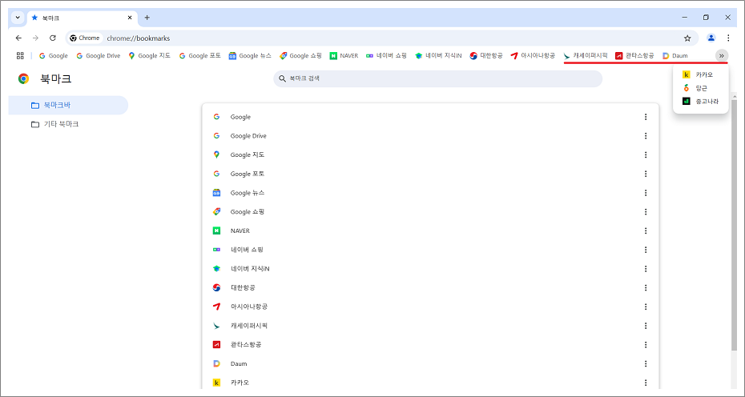745x397 pixels.
Task: Open Google Drive from the bookmarks bar
Action: (x=99, y=55)
